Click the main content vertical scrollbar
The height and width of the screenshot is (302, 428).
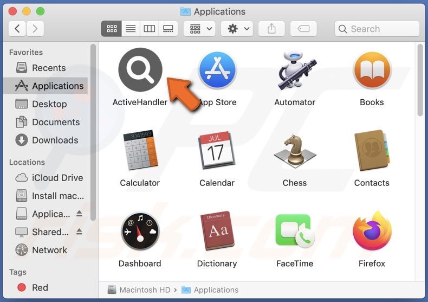[x=420, y=80]
